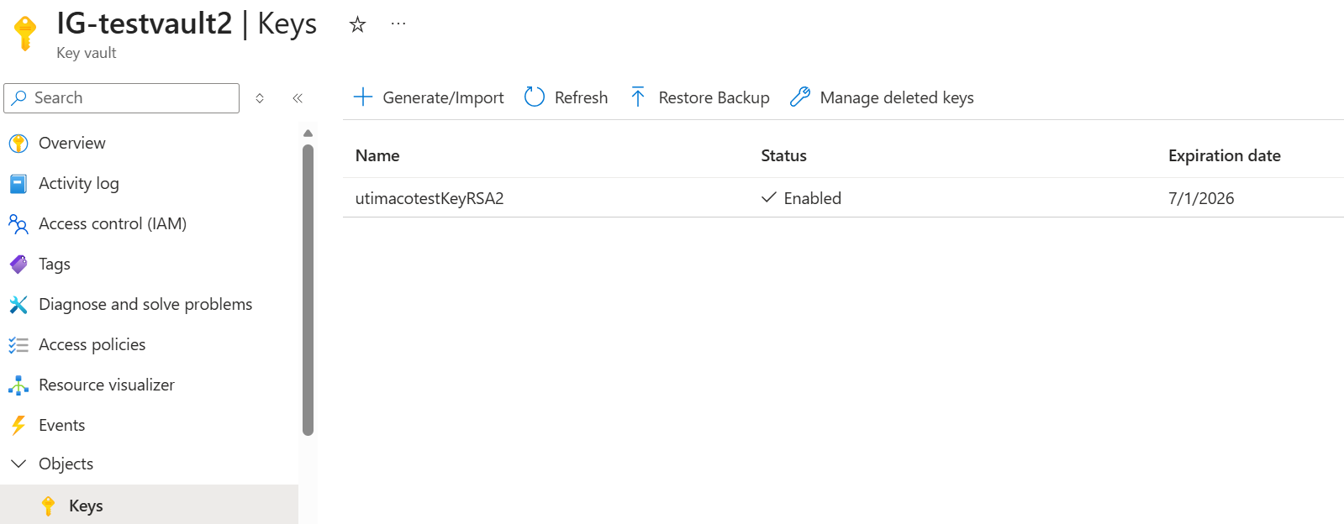The image size is (1344, 524).
Task: Sort by the Expiration date column header
Action: [x=1224, y=155]
